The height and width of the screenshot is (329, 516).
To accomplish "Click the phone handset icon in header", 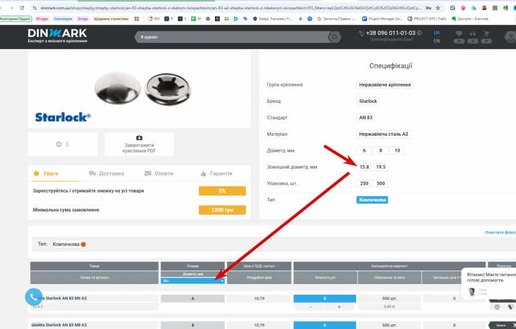I will tap(361, 33).
